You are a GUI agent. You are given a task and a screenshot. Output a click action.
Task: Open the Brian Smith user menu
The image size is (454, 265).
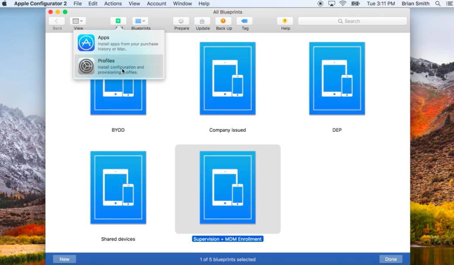click(x=416, y=3)
